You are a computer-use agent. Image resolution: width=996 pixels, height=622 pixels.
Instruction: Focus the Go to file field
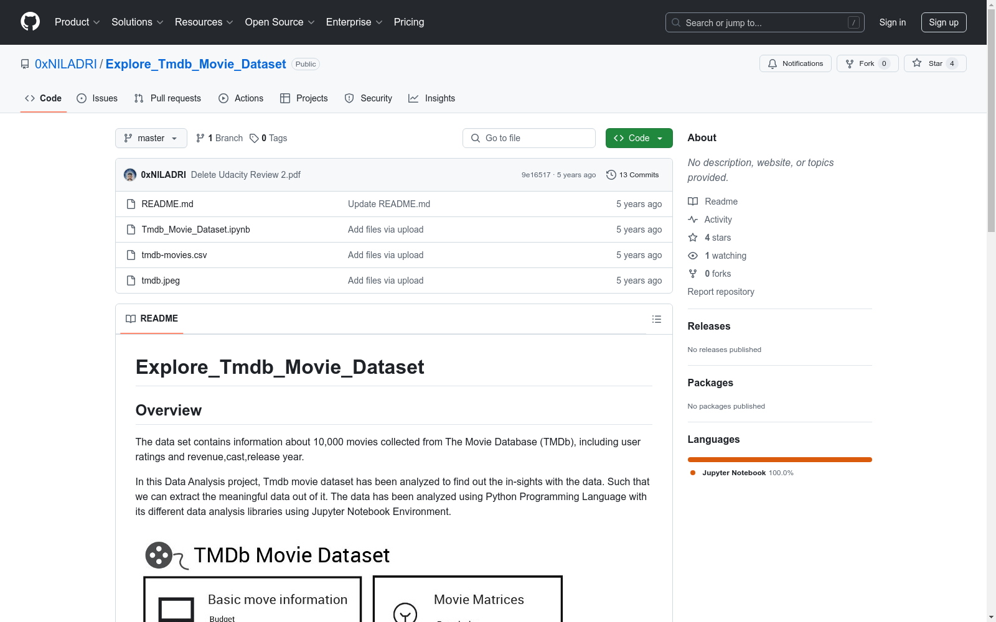529,138
